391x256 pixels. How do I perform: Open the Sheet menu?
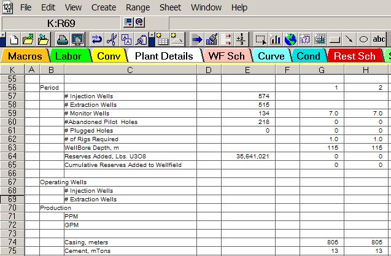(x=170, y=7)
